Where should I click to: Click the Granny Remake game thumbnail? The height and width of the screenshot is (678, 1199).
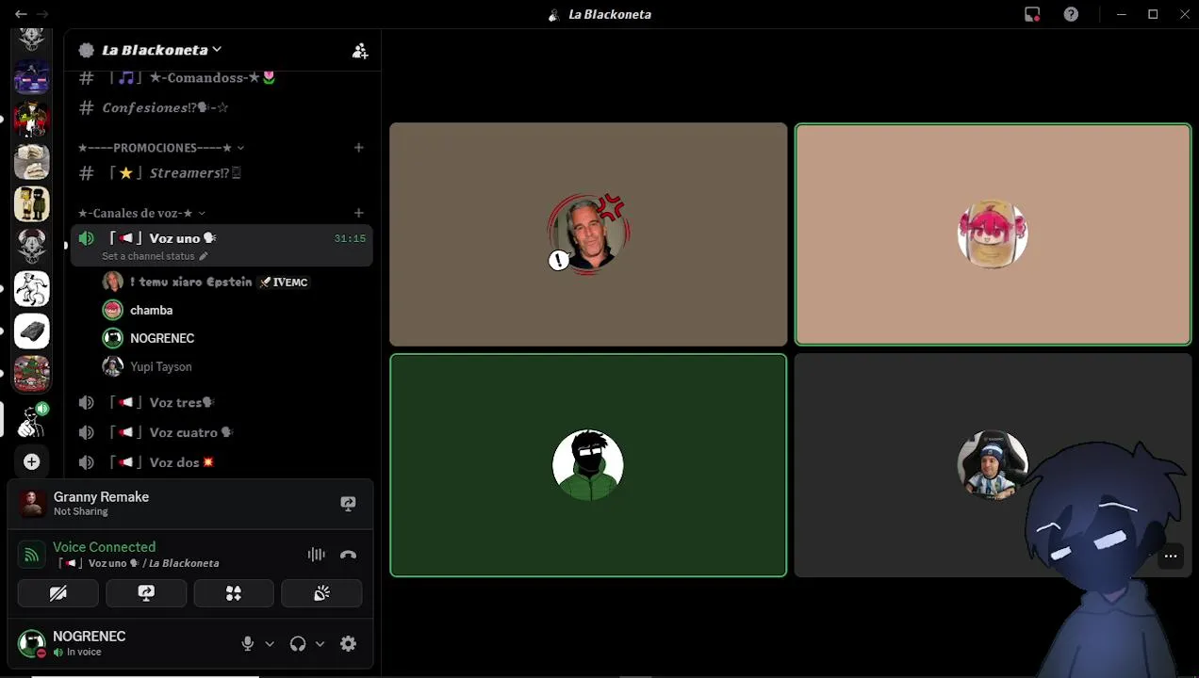click(x=32, y=504)
